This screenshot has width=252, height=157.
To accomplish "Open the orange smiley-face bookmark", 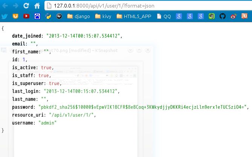I will coord(15,16).
